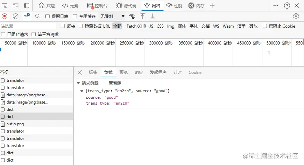Filter requests by Wasm

(x=228, y=26)
